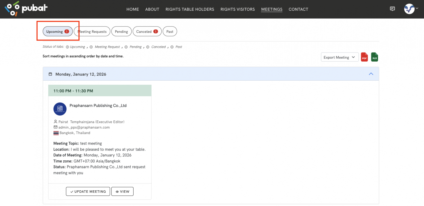Open the CONTACT page
This screenshot has width=424, height=206.
pos(298,9)
